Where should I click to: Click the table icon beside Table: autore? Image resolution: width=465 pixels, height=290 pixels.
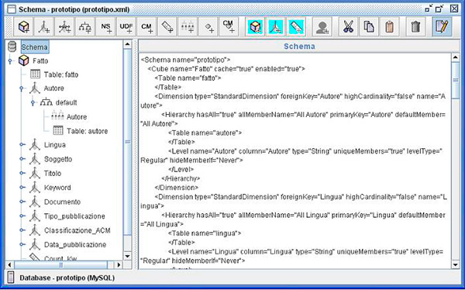click(58, 130)
